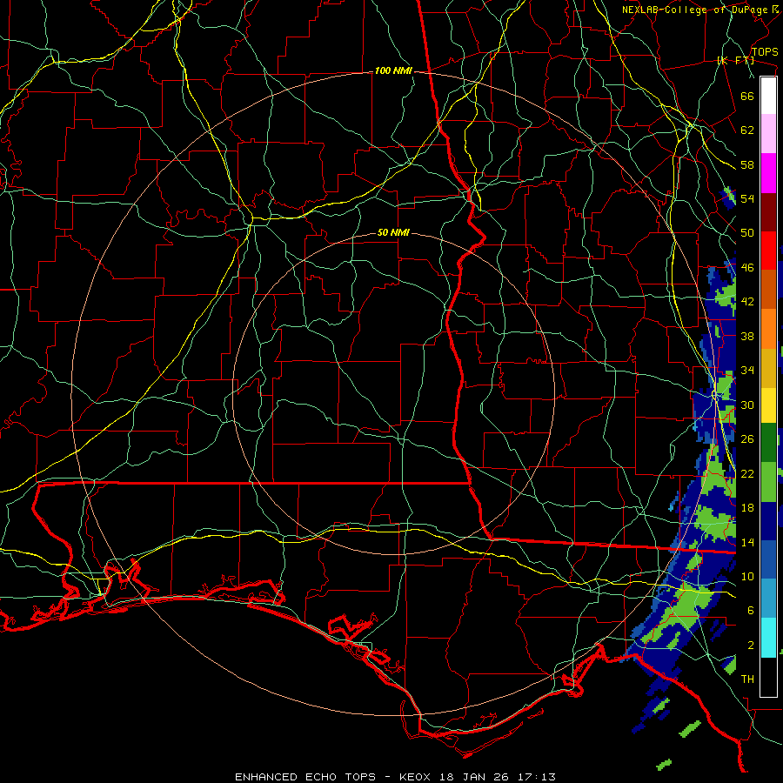
Task: Click legend value 22
Action: 747,473
